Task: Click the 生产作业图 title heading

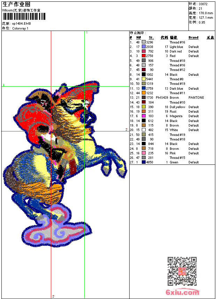Action: (x=16, y=5)
